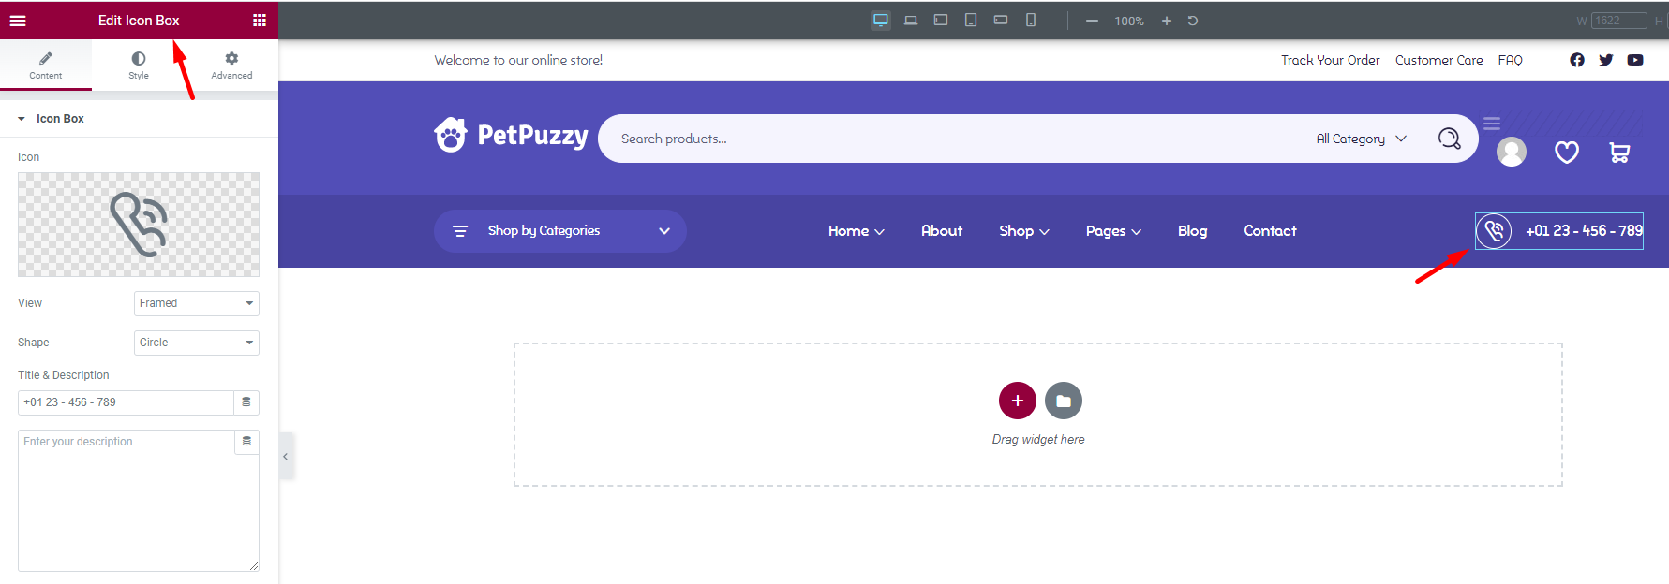Switch to Tablet portrait view
The height and width of the screenshot is (584, 1669).
point(971,21)
